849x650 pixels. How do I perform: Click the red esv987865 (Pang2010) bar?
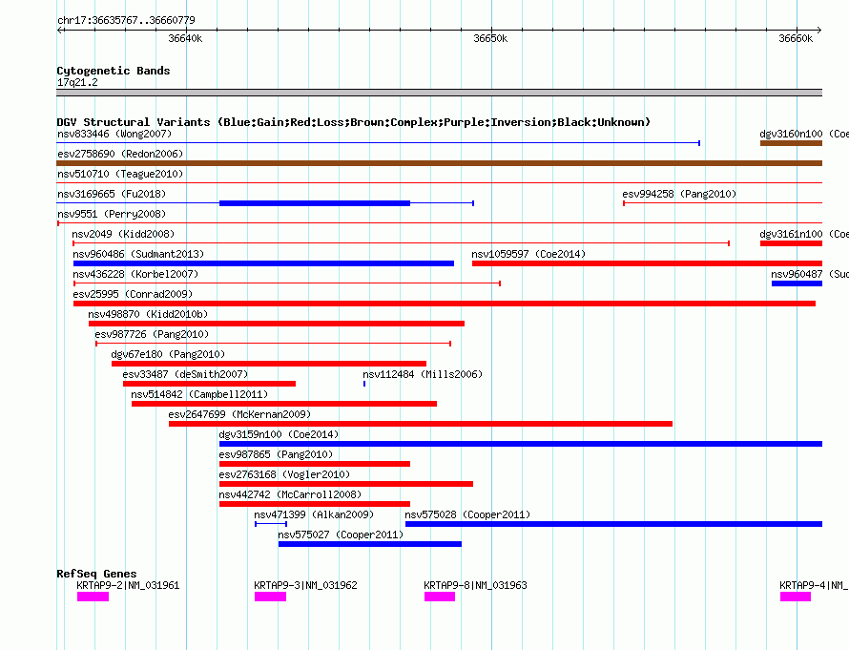(x=315, y=464)
